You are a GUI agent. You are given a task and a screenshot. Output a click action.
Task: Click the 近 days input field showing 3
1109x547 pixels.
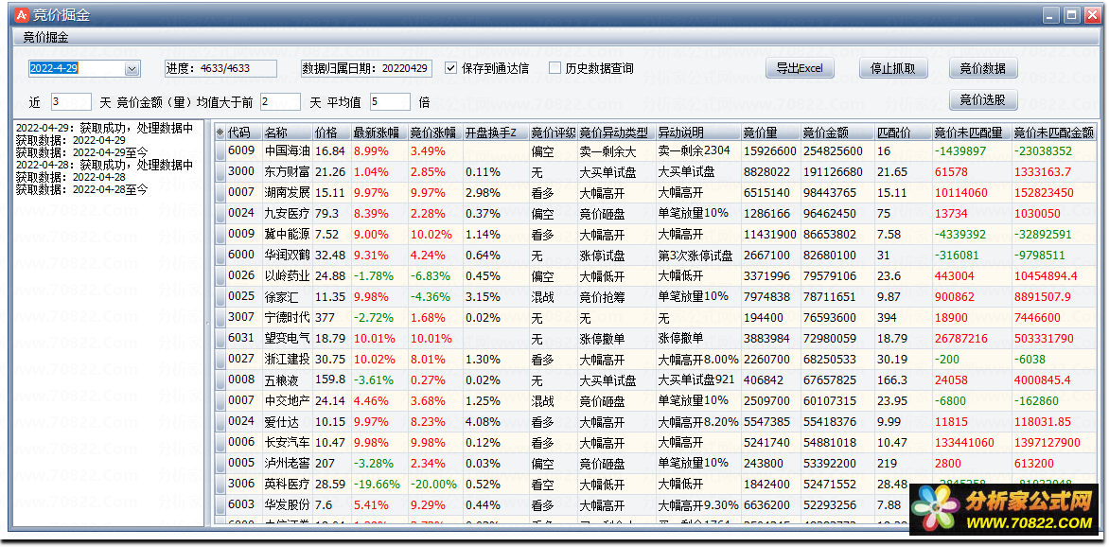[x=71, y=102]
